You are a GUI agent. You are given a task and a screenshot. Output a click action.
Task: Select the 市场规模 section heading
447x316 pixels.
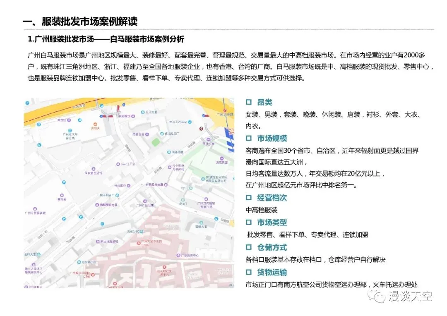tap(272, 139)
